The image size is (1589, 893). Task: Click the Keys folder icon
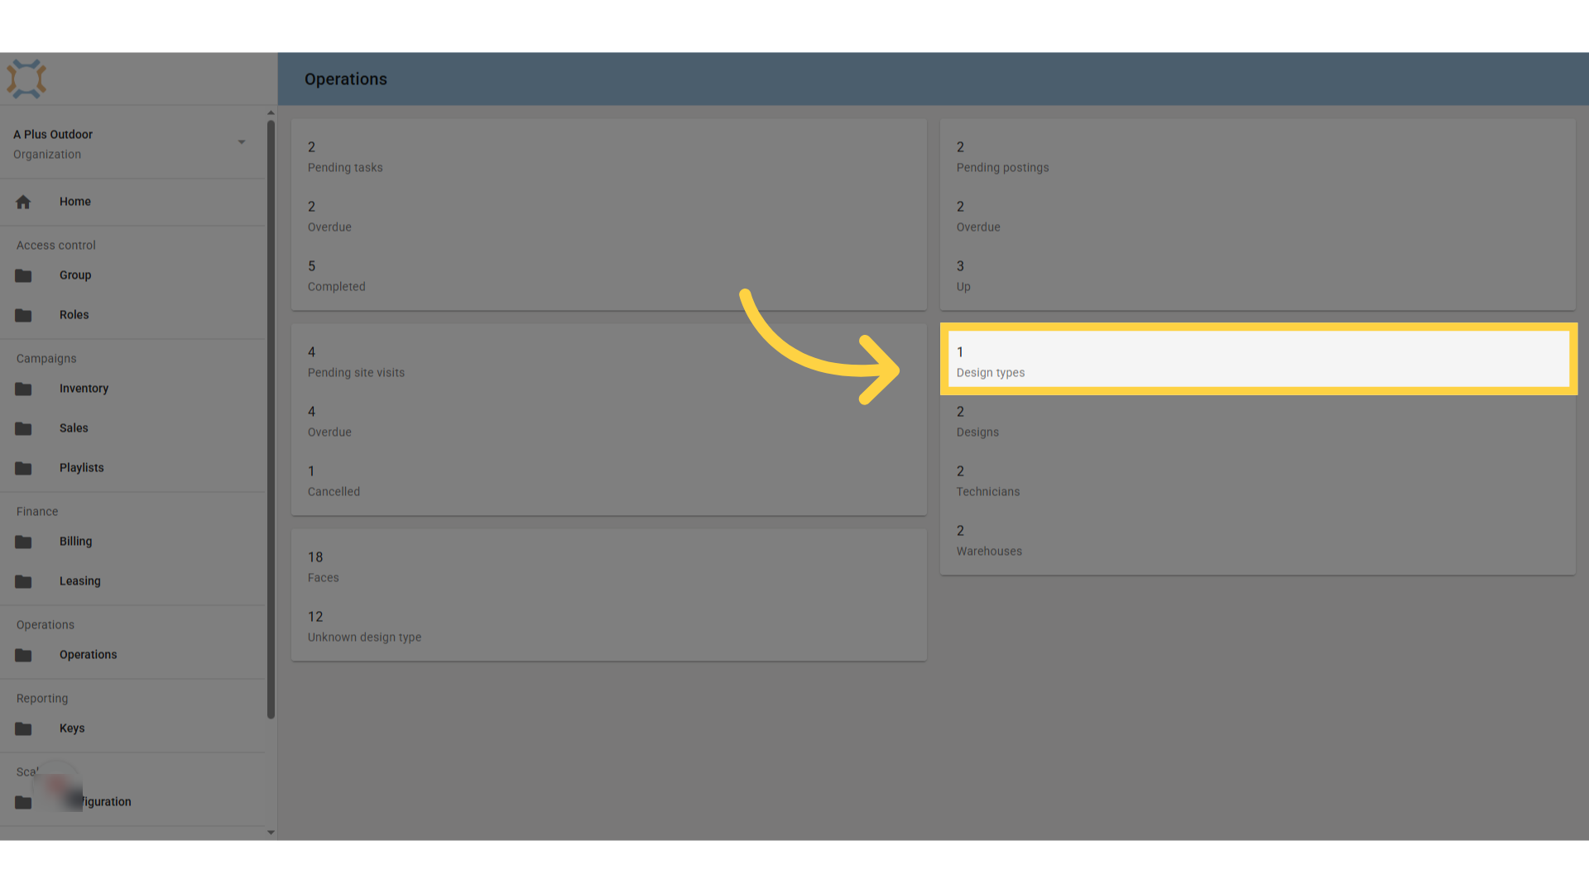coord(23,728)
